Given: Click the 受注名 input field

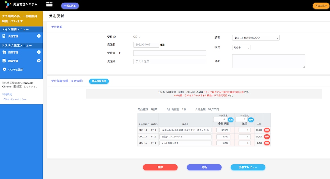Looking at the screenshot, I should coord(170,61).
